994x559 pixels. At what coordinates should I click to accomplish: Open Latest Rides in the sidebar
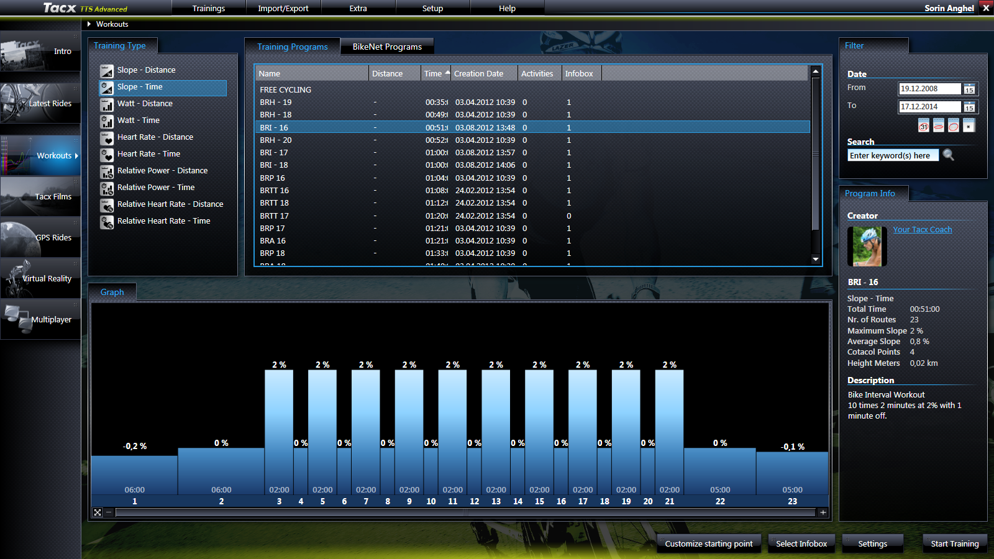(40, 103)
